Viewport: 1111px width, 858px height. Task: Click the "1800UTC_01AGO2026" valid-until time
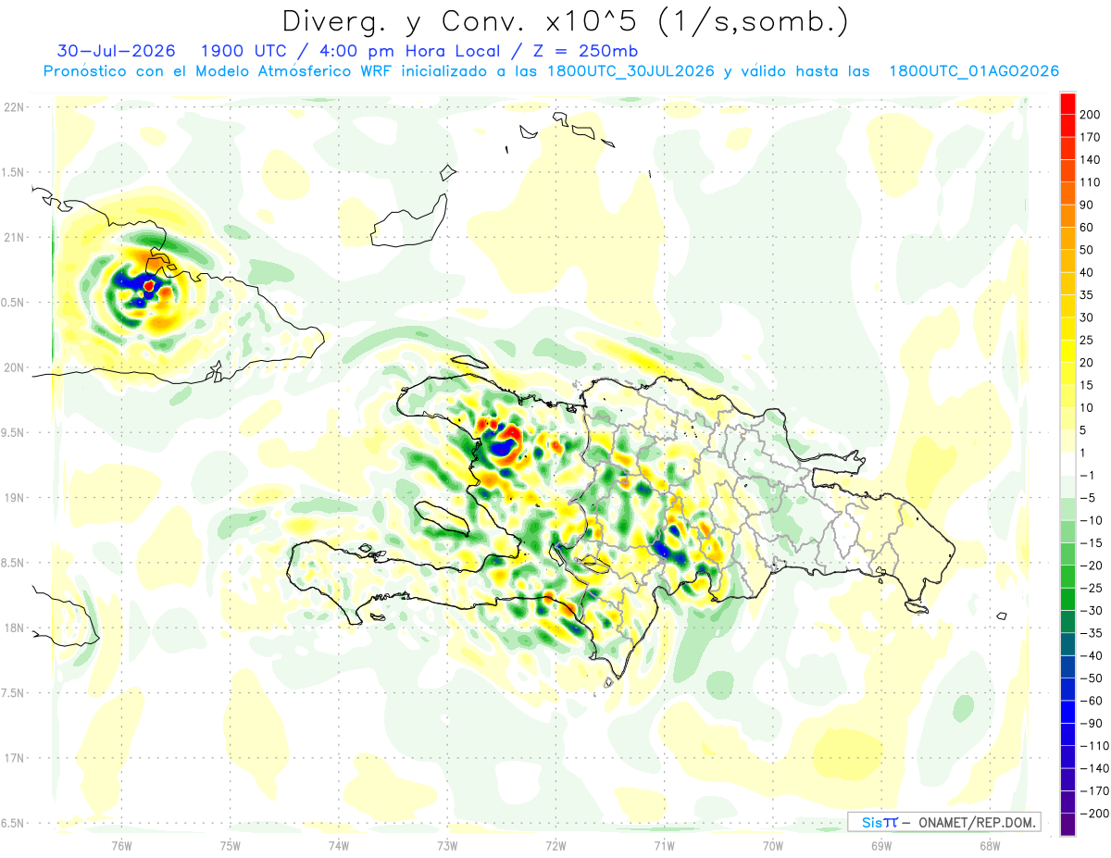point(974,71)
